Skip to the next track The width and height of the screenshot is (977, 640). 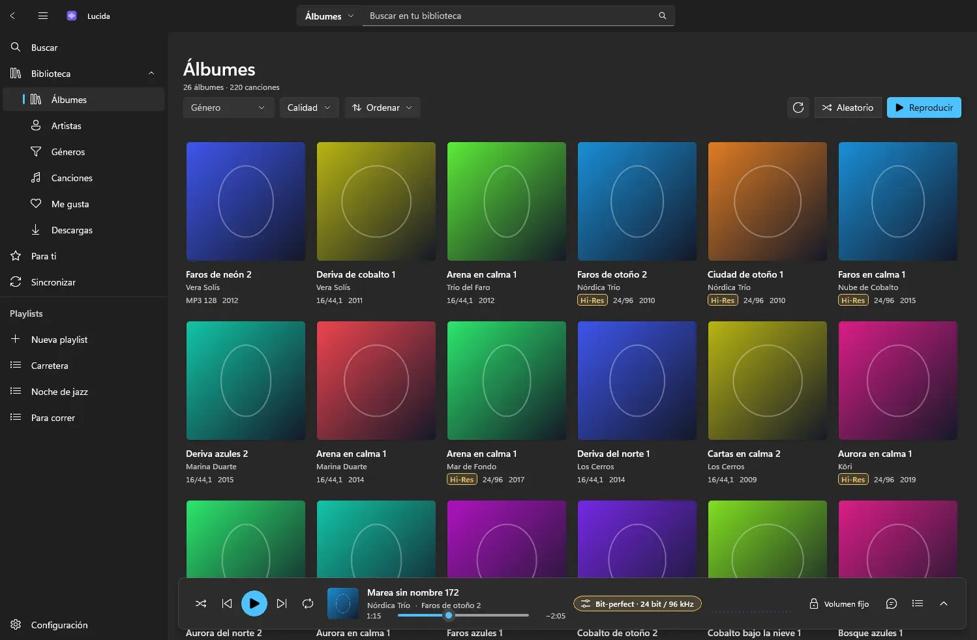(282, 604)
